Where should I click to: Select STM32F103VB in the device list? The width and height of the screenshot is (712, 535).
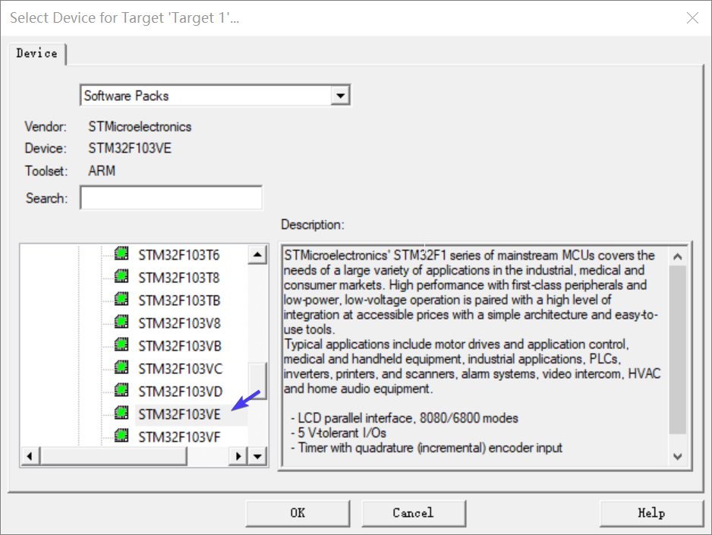(180, 346)
